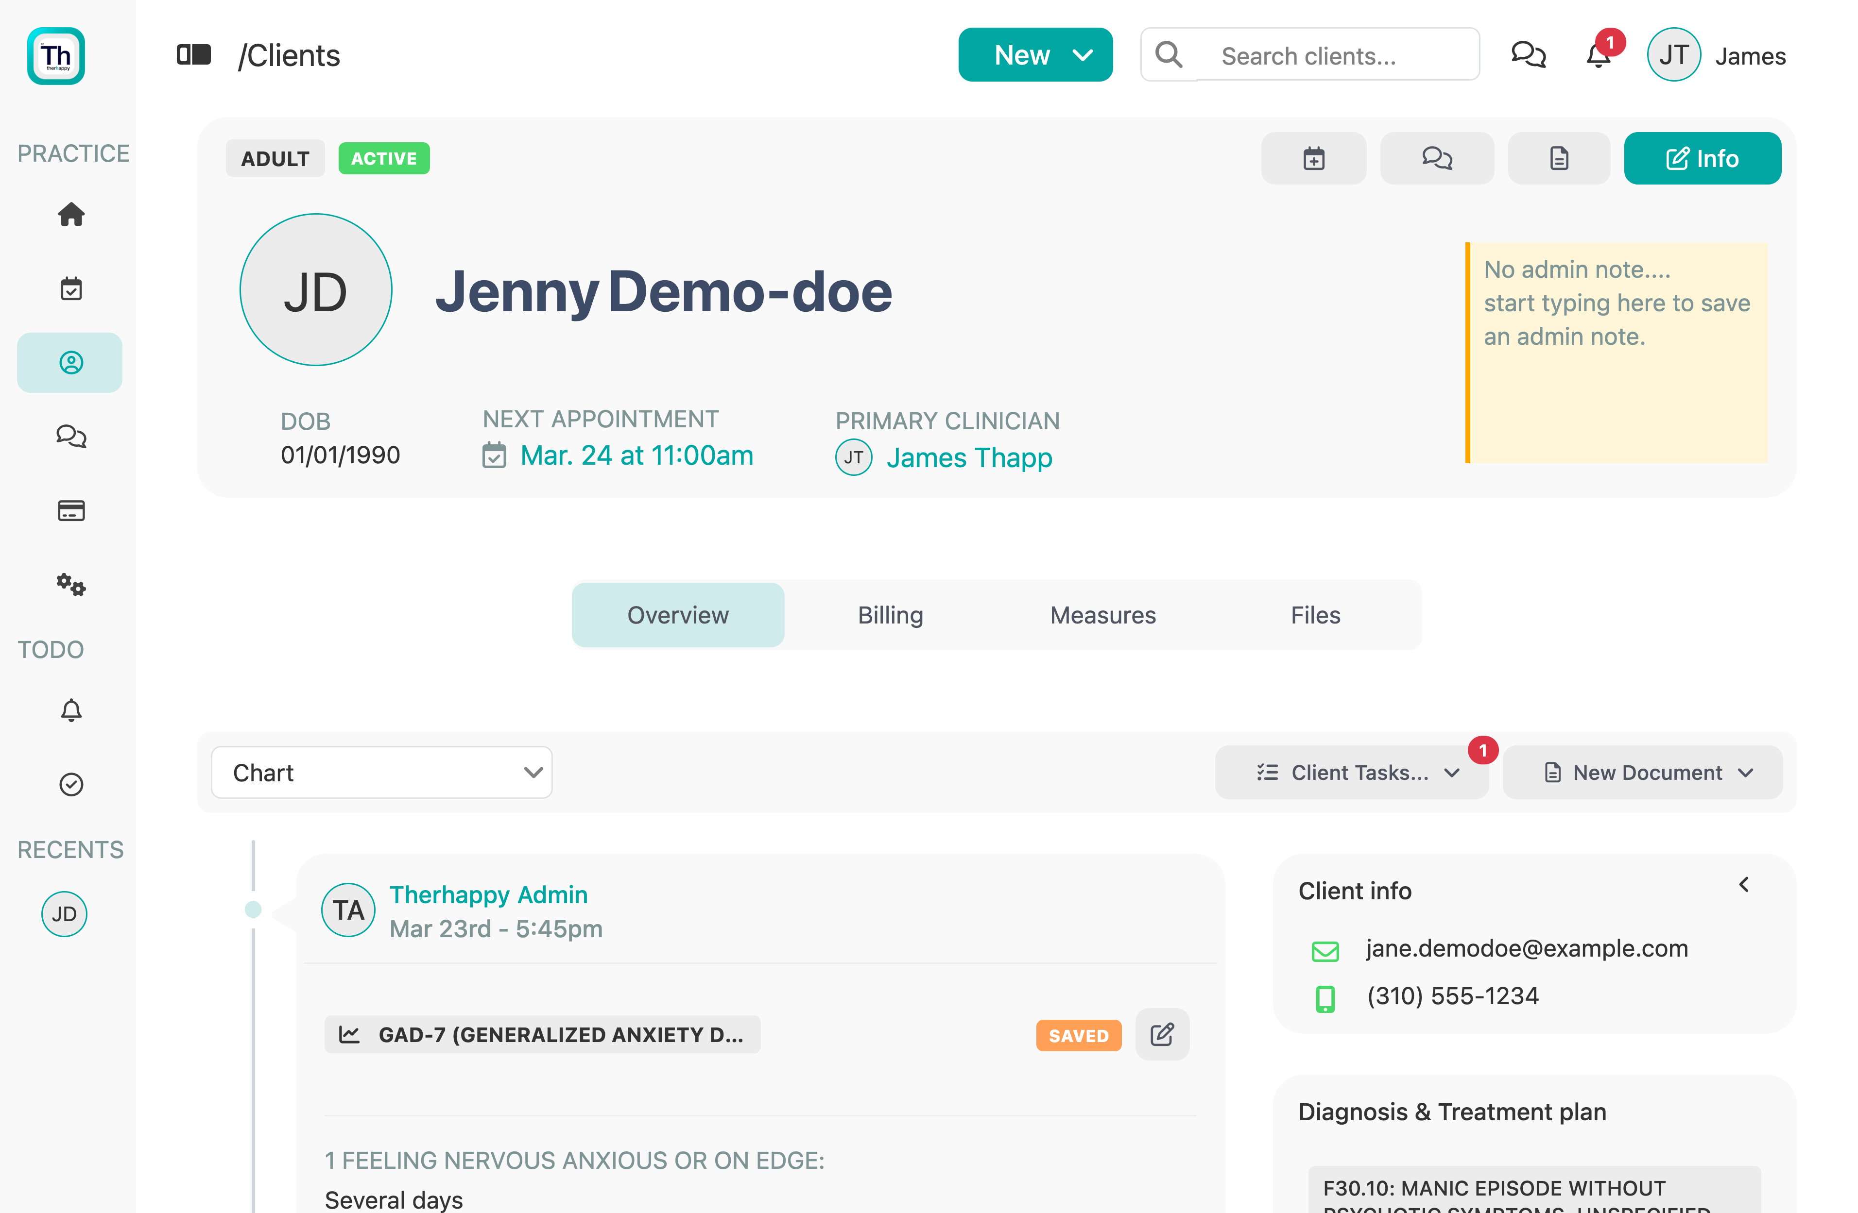This screenshot has width=1858, height=1213.
Task: Collapse the Client info panel chevron
Action: (1743, 885)
